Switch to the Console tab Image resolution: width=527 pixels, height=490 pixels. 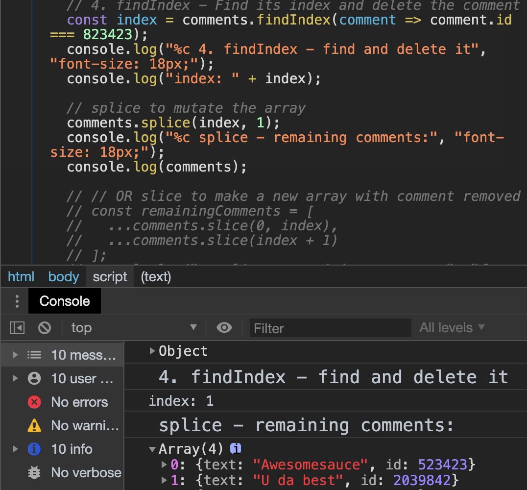[x=64, y=301]
